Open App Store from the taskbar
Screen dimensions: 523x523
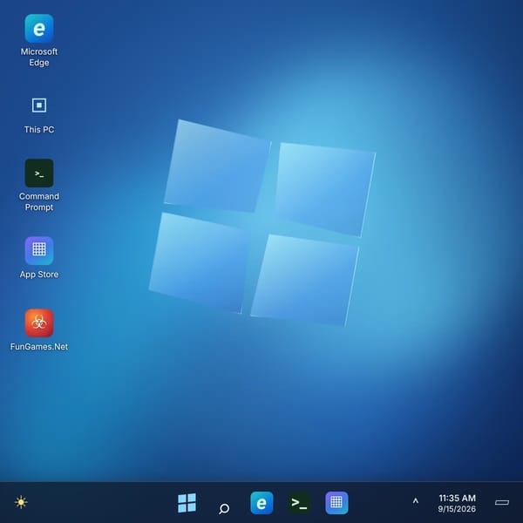(x=336, y=503)
